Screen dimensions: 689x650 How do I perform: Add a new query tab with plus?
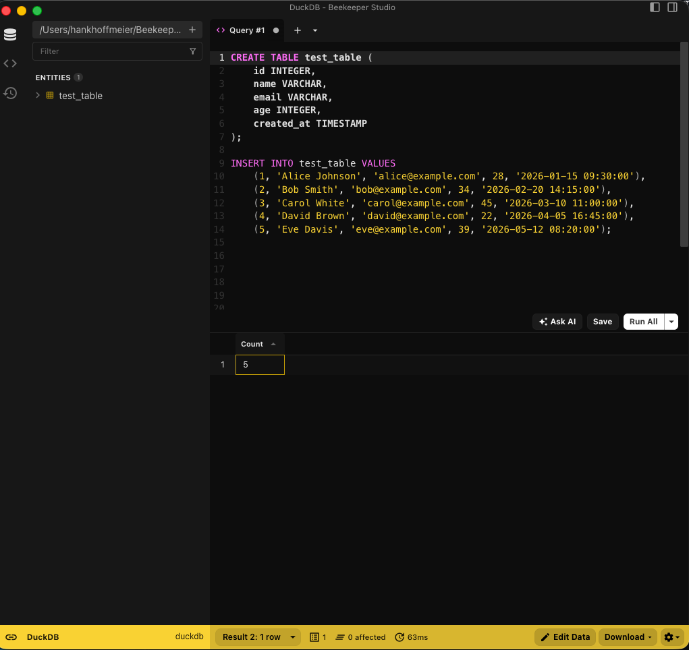(x=298, y=30)
